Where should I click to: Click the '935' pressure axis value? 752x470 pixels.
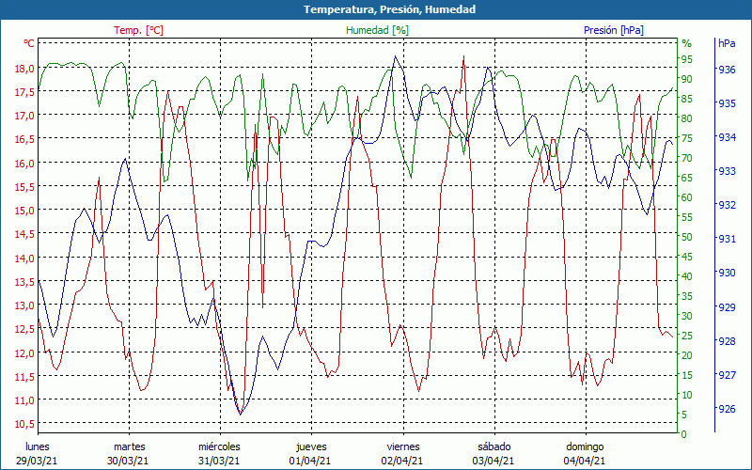pyautogui.click(x=727, y=103)
